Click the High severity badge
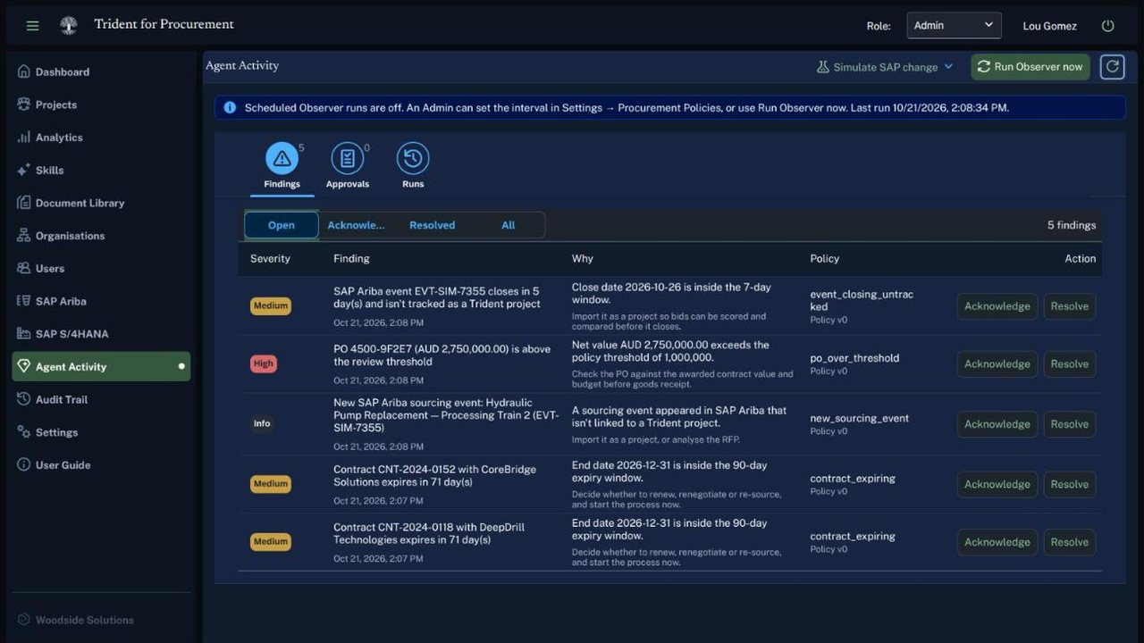Screen dimensions: 1144x643 264,363
